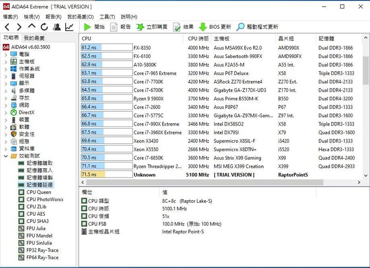Image resolution: width=370 pixels, height=268 pixels.
Task: Open the results checkmark document icon
Action: click(x=176, y=27)
